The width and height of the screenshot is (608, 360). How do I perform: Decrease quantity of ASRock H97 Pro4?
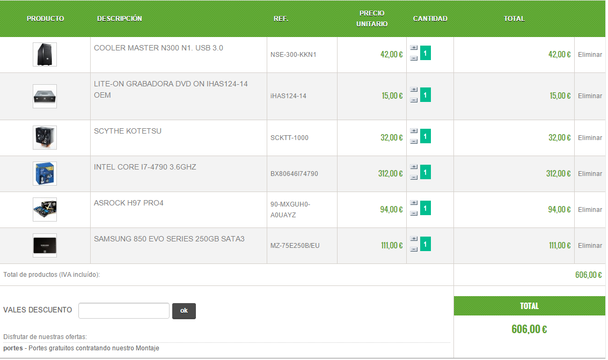[414, 214]
